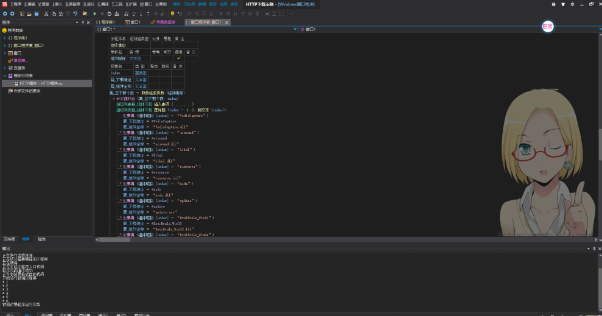Open the 编译 menu

coord(102,4)
